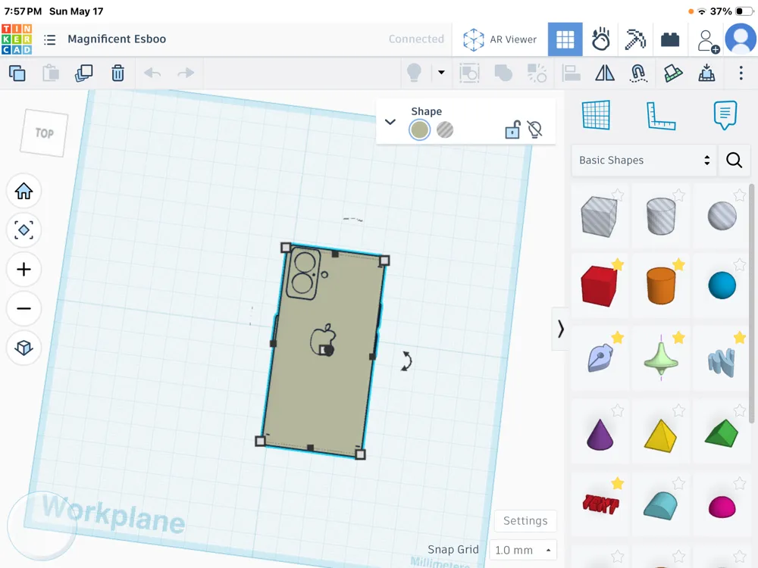
Task: Click the Duplicate and repeat icon
Action: pyautogui.click(x=84, y=73)
